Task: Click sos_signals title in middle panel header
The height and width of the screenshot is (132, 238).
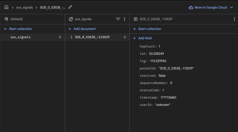Action: 83,19
